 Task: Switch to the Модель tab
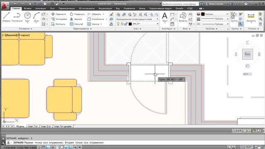pos(20,126)
